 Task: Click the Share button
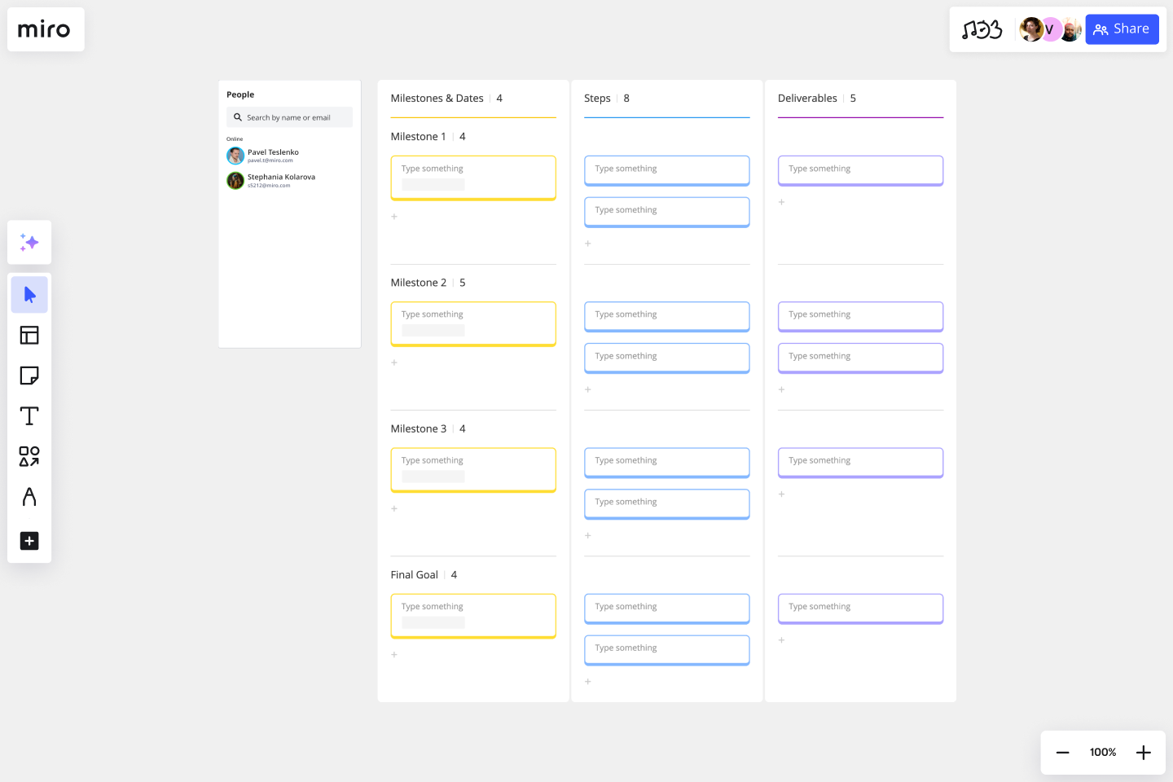pyautogui.click(x=1122, y=29)
